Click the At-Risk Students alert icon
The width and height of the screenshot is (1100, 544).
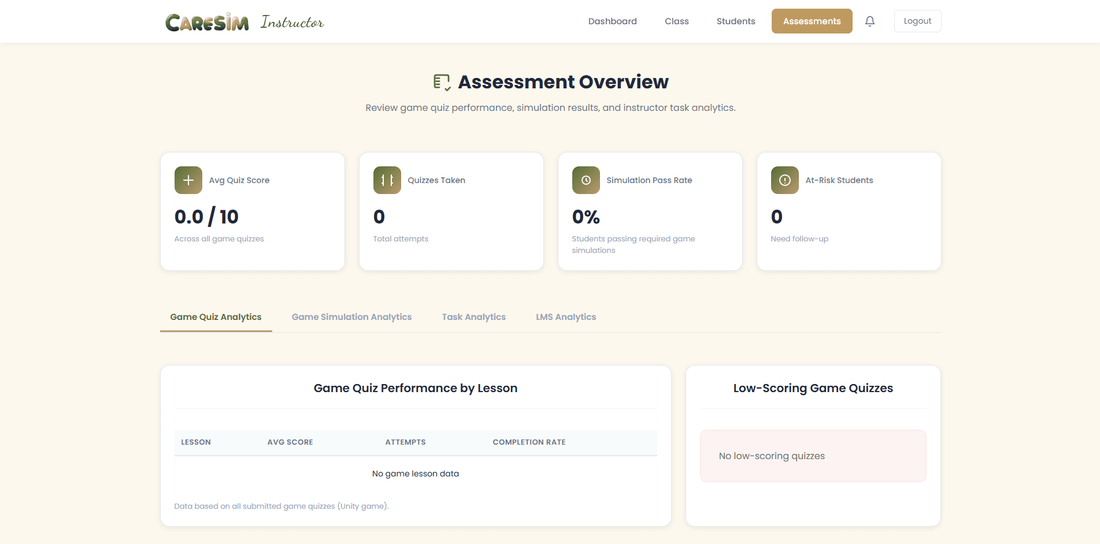coord(784,180)
